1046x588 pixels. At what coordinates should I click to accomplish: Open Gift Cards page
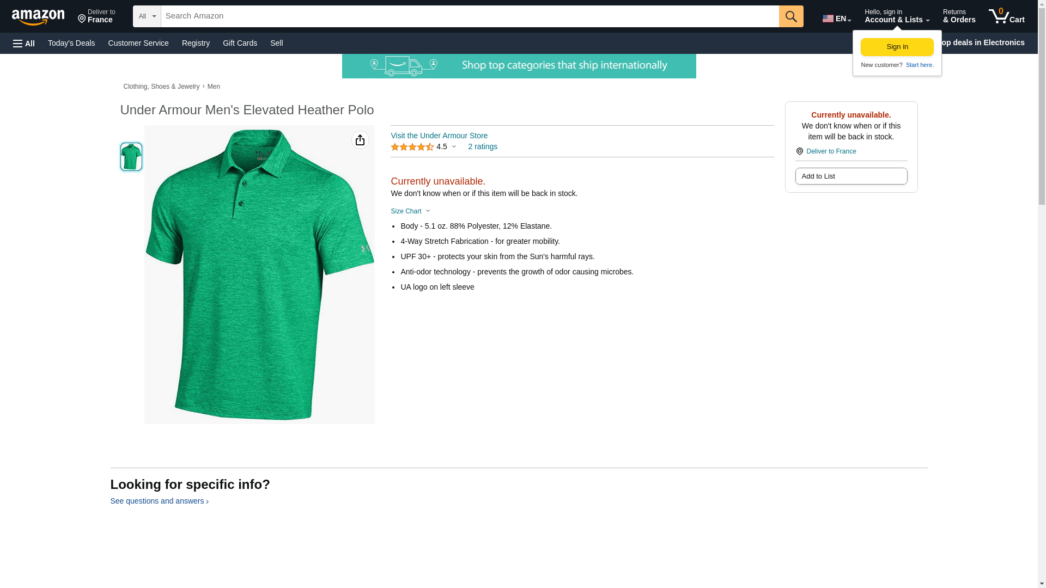pyautogui.click(x=240, y=43)
